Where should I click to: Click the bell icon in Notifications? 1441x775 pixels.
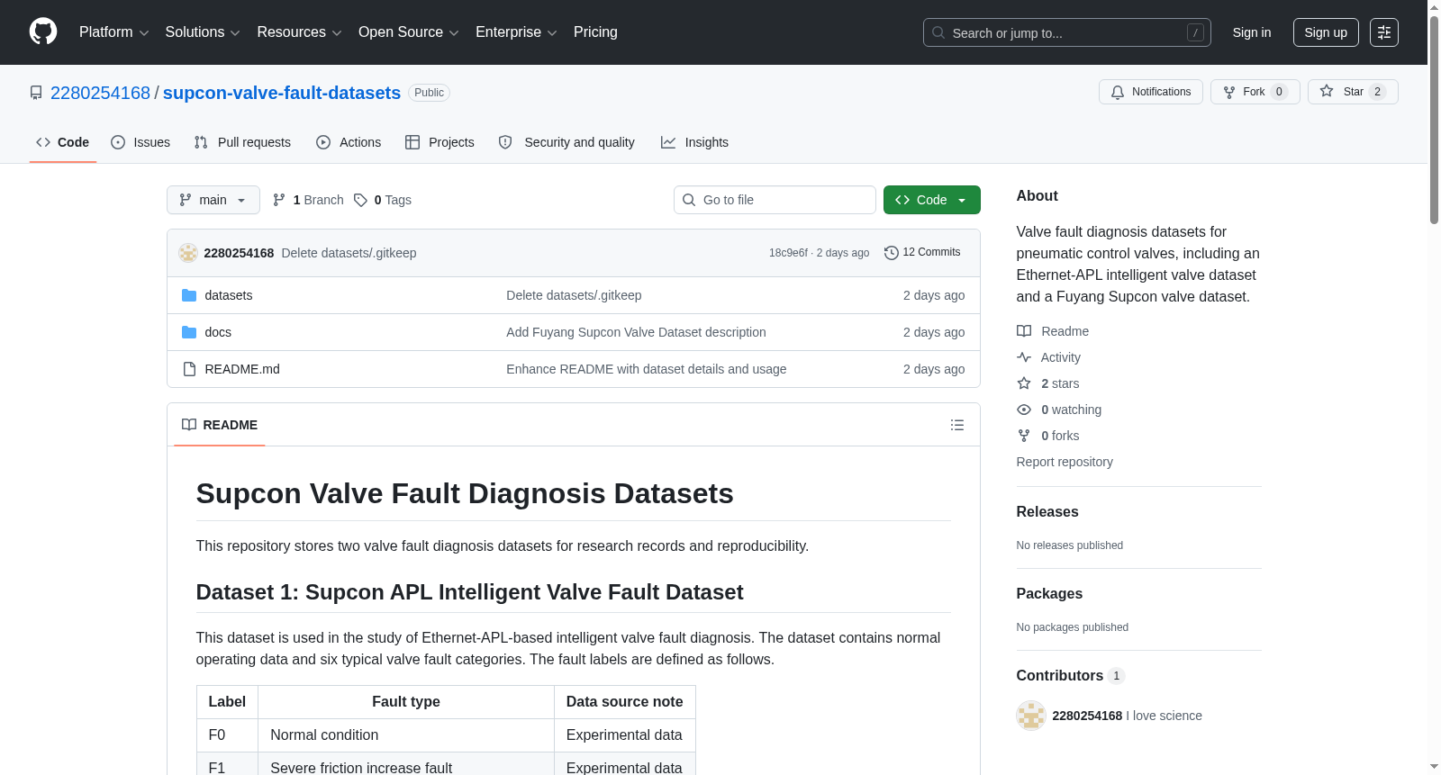pyautogui.click(x=1118, y=92)
